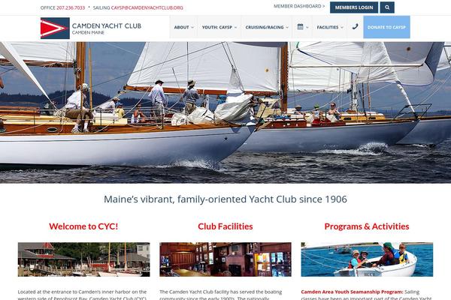Click the sailing email address link
This screenshot has width=451, height=300.
point(147,7)
